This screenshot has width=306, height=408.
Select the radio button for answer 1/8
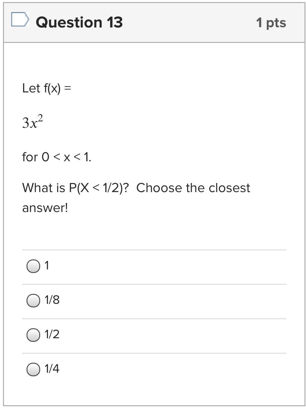(x=32, y=300)
